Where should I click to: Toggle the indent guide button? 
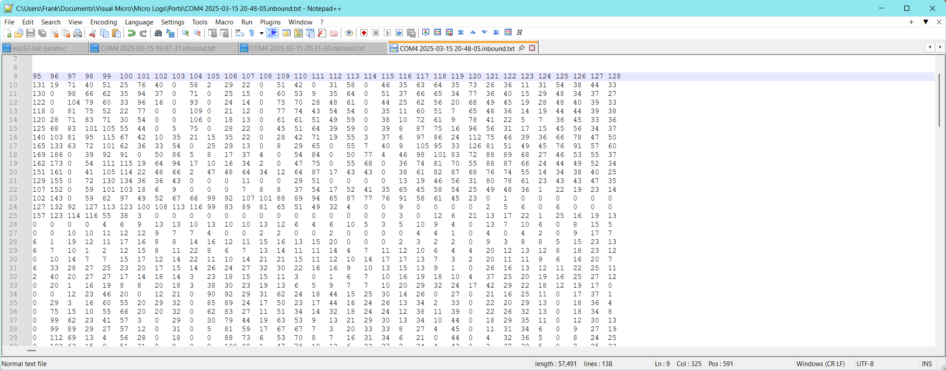coord(272,33)
